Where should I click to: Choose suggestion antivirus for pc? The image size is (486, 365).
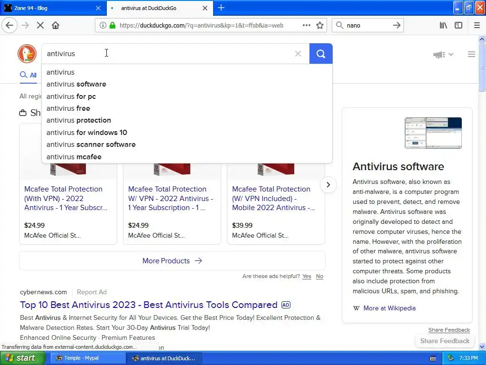(187, 96)
